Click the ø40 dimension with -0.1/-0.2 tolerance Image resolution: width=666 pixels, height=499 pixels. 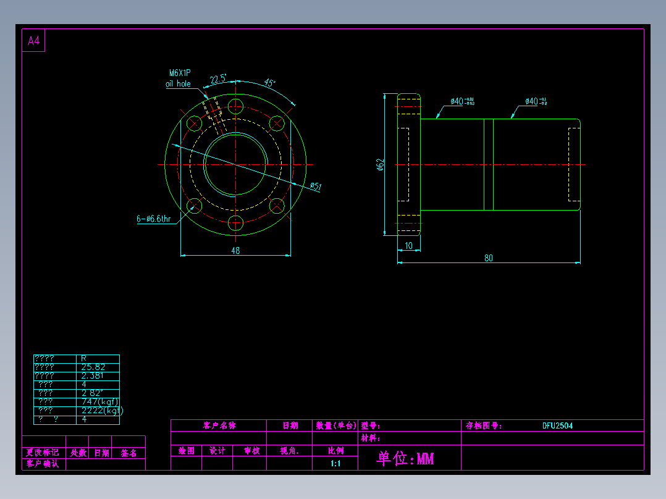[x=536, y=101]
